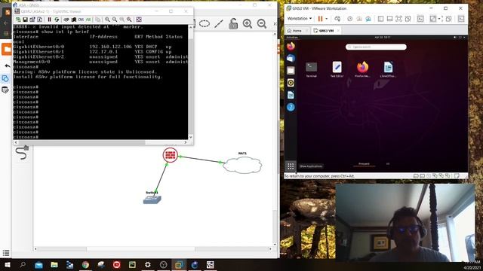Toggle Ctrl key in TightVNC toolbar
This screenshot has width=483, height=271.
(x=81, y=20)
